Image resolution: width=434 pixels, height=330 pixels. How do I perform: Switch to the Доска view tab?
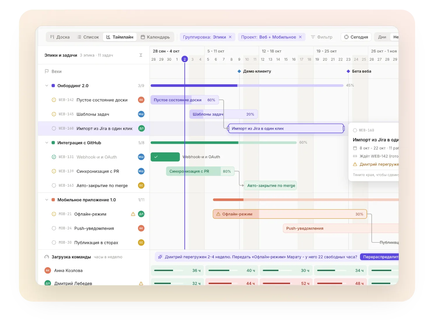click(60, 37)
